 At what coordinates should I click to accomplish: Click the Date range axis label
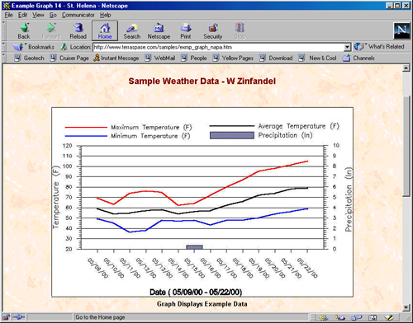click(x=196, y=292)
